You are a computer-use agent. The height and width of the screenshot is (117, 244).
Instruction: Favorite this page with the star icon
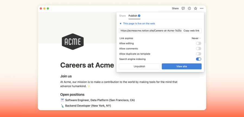(195, 8)
